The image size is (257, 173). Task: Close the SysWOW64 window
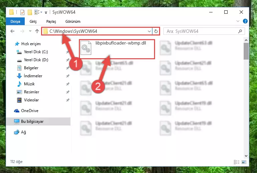pos(241,12)
